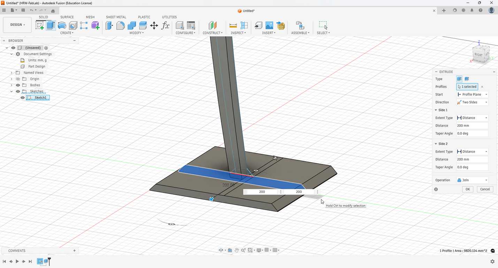Switch to the Mesh tab
The image size is (498, 268).
point(90,17)
